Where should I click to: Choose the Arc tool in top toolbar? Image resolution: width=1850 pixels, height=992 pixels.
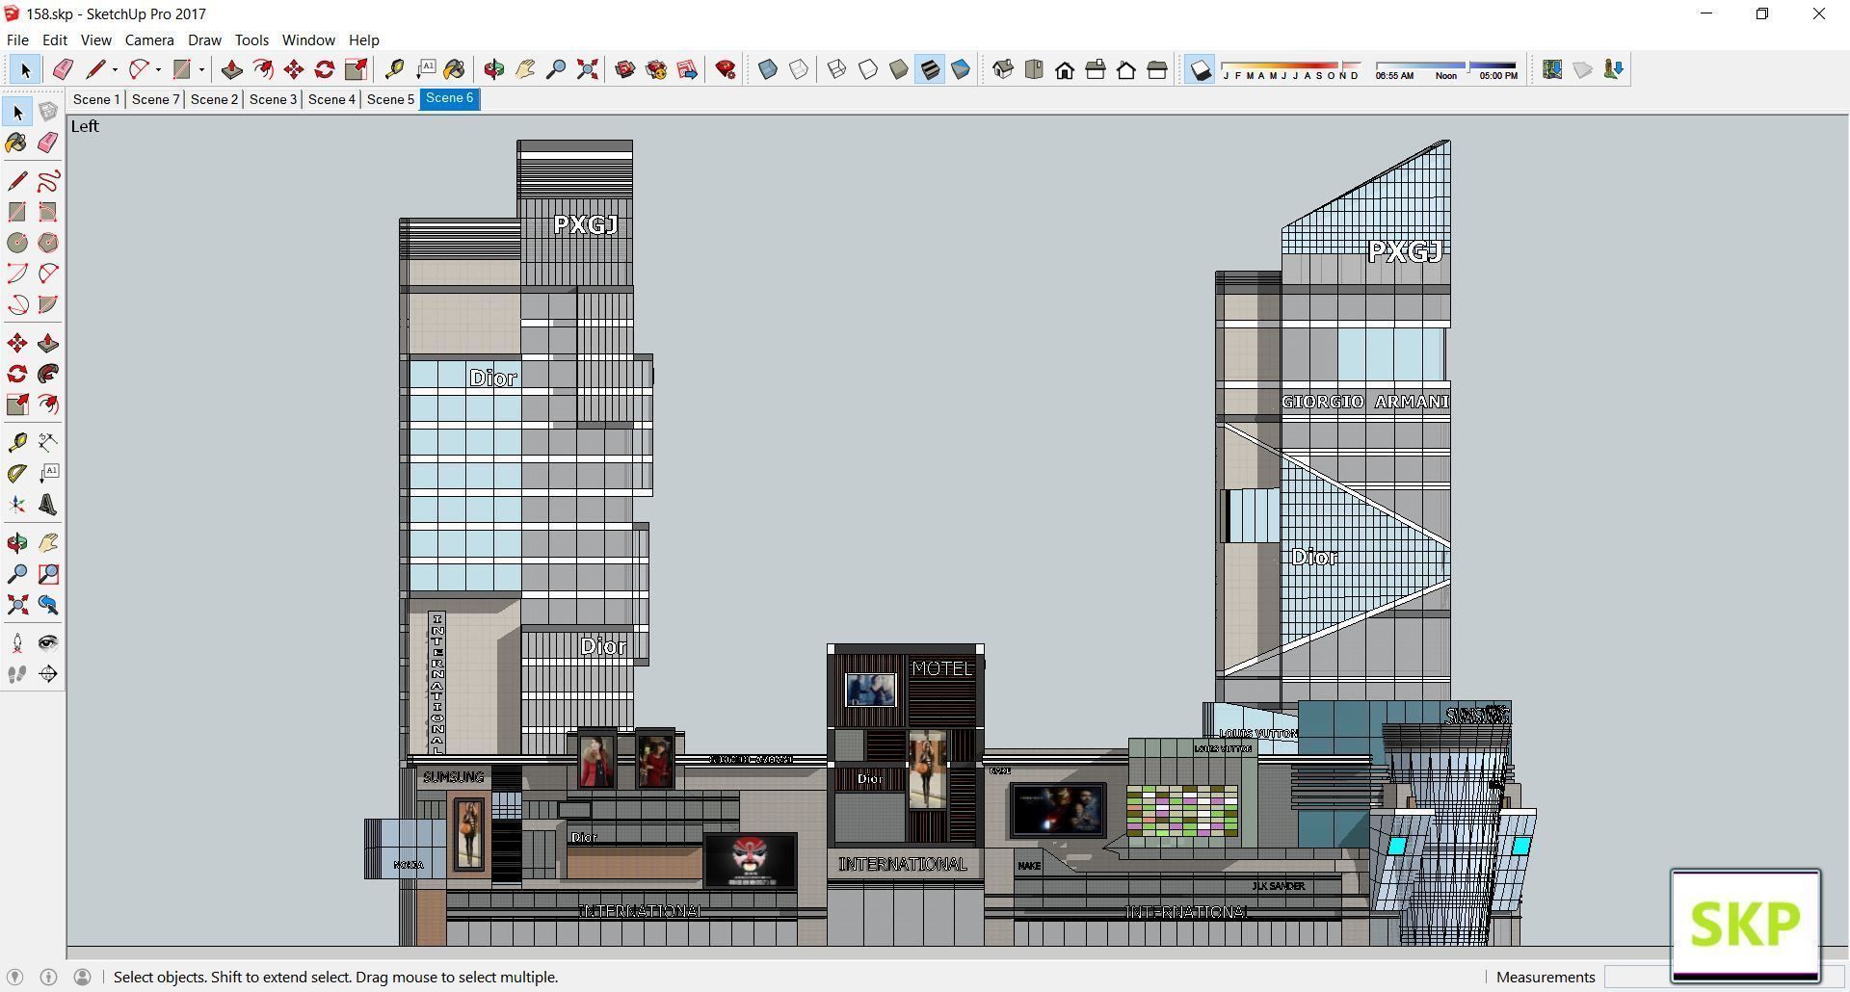139,69
